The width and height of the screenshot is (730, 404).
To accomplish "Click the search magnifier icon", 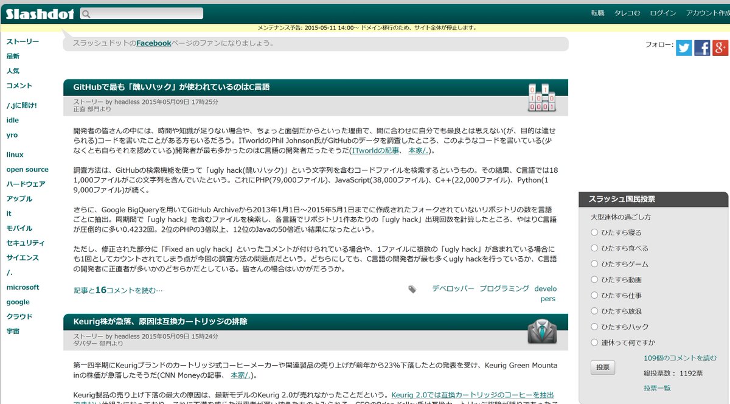I will point(86,13).
